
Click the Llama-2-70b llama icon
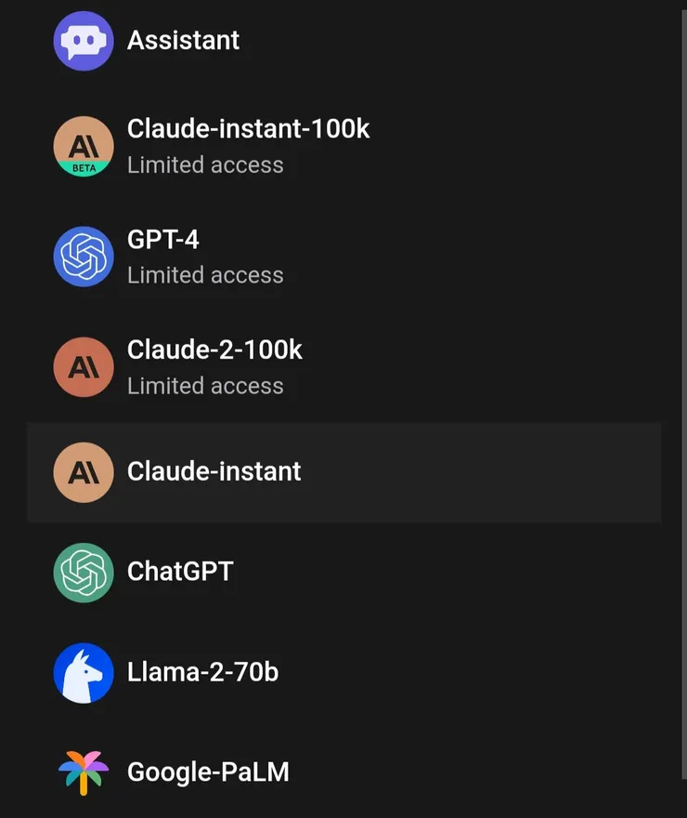(84, 673)
